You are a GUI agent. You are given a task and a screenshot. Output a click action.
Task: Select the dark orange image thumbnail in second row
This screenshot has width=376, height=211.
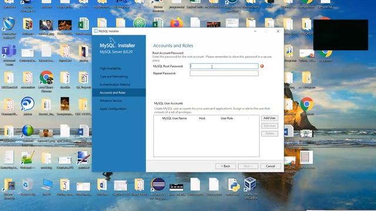coord(65,25)
